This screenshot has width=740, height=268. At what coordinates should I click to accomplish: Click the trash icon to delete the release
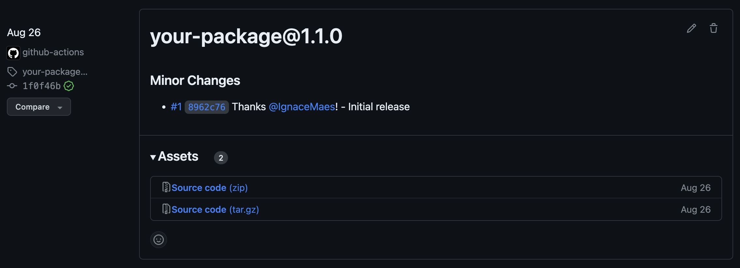(713, 29)
